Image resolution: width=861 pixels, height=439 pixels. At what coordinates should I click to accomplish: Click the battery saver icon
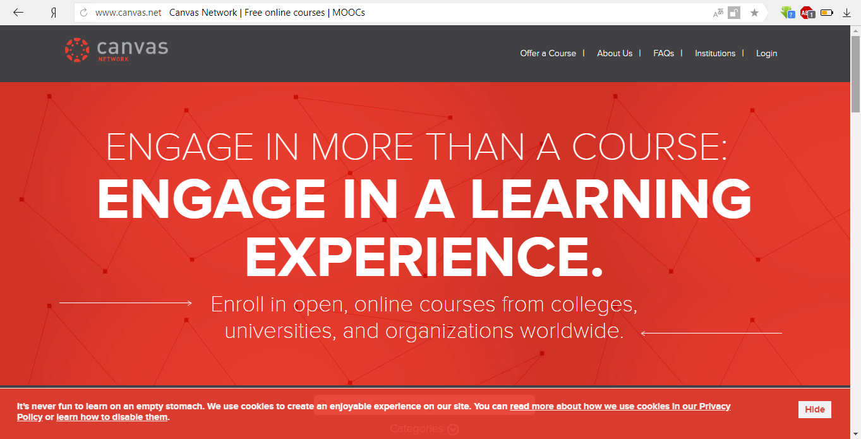(826, 12)
